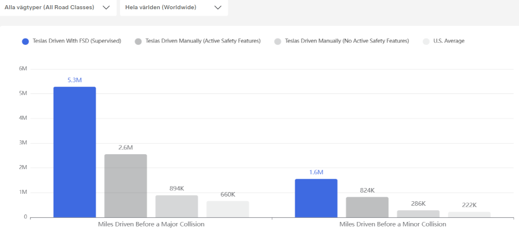Click the Miles Driven Before a Minor Collision label

tap(392, 224)
